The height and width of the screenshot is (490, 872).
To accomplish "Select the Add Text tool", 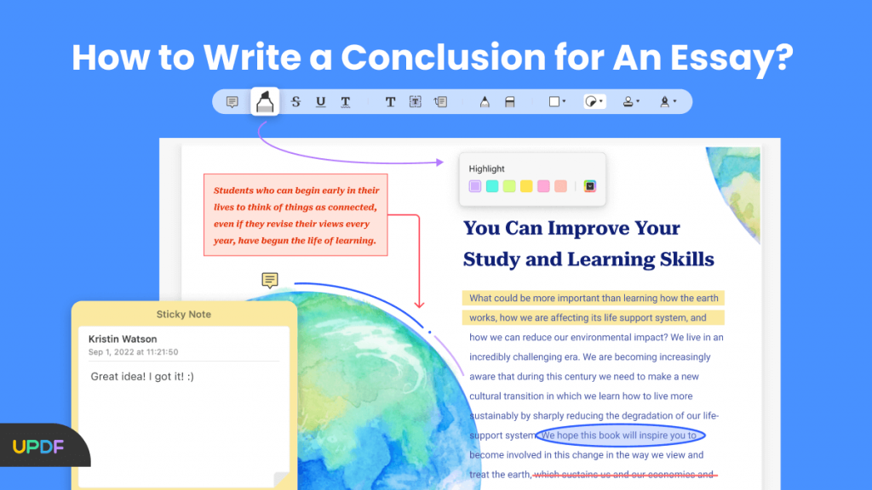I will (390, 101).
